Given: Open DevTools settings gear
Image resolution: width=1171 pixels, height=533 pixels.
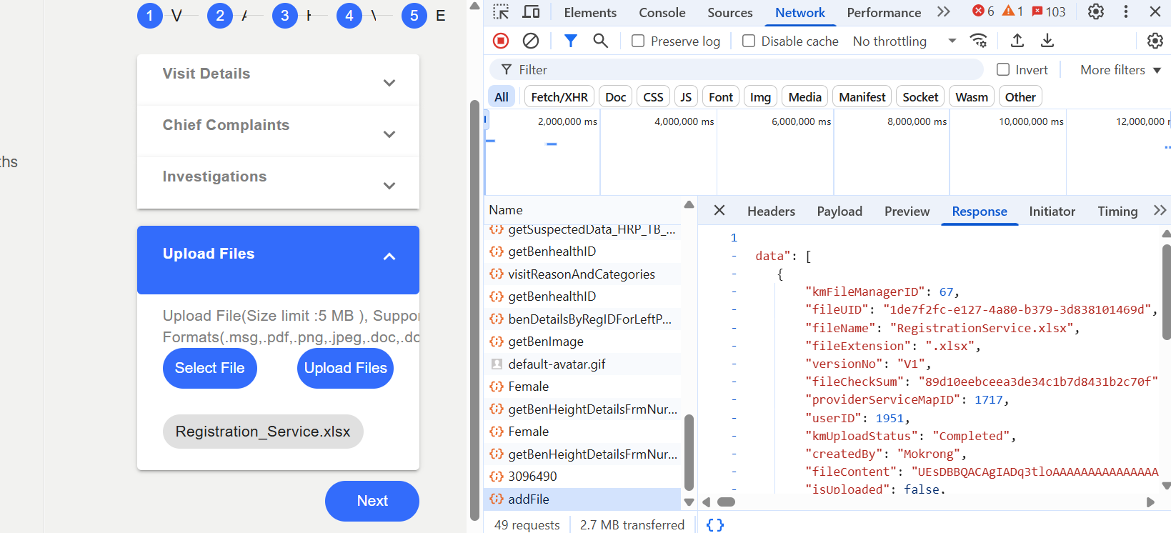Looking at the screenshot, I should [x=1096, y=11].
